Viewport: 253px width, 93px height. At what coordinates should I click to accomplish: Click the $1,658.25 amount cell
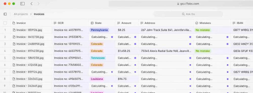127,51
